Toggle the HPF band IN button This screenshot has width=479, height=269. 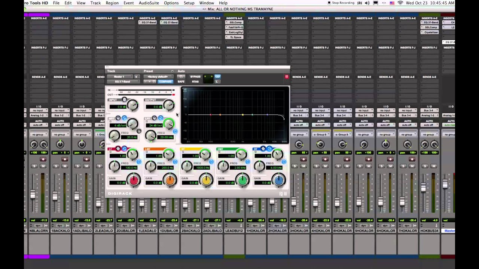(139, 131)
